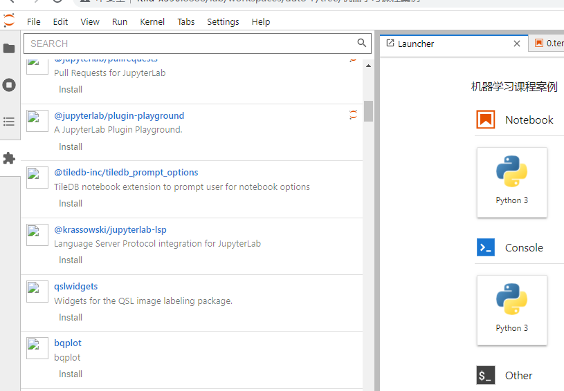Viewport: 564px width, 391px height.
Task: Click the 机器学习课程案例 launcher heading
Action: pyautogui.click(x=514, y=86)
